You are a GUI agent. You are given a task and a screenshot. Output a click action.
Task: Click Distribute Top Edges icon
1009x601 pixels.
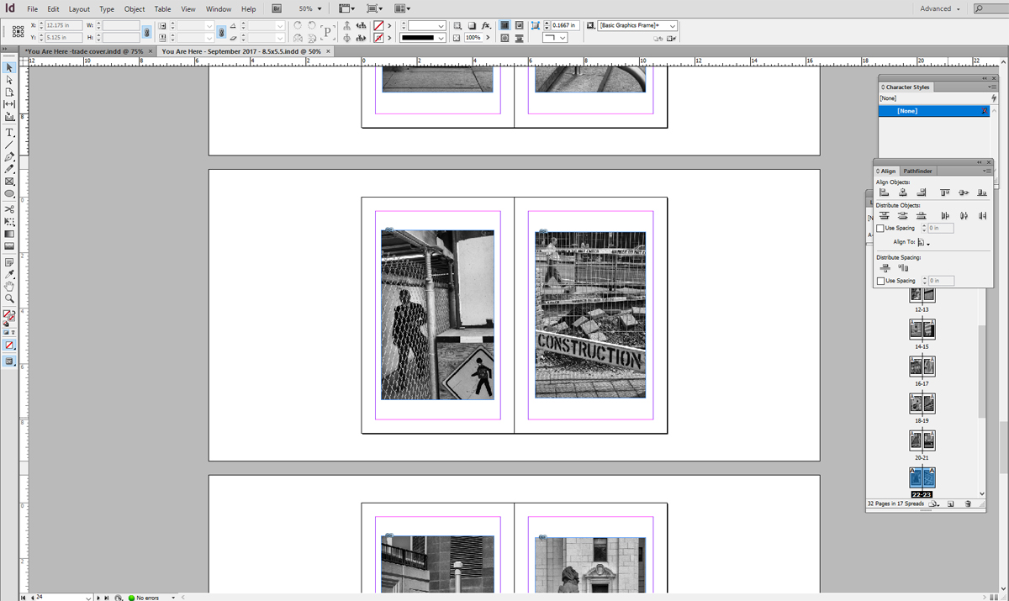884,216
